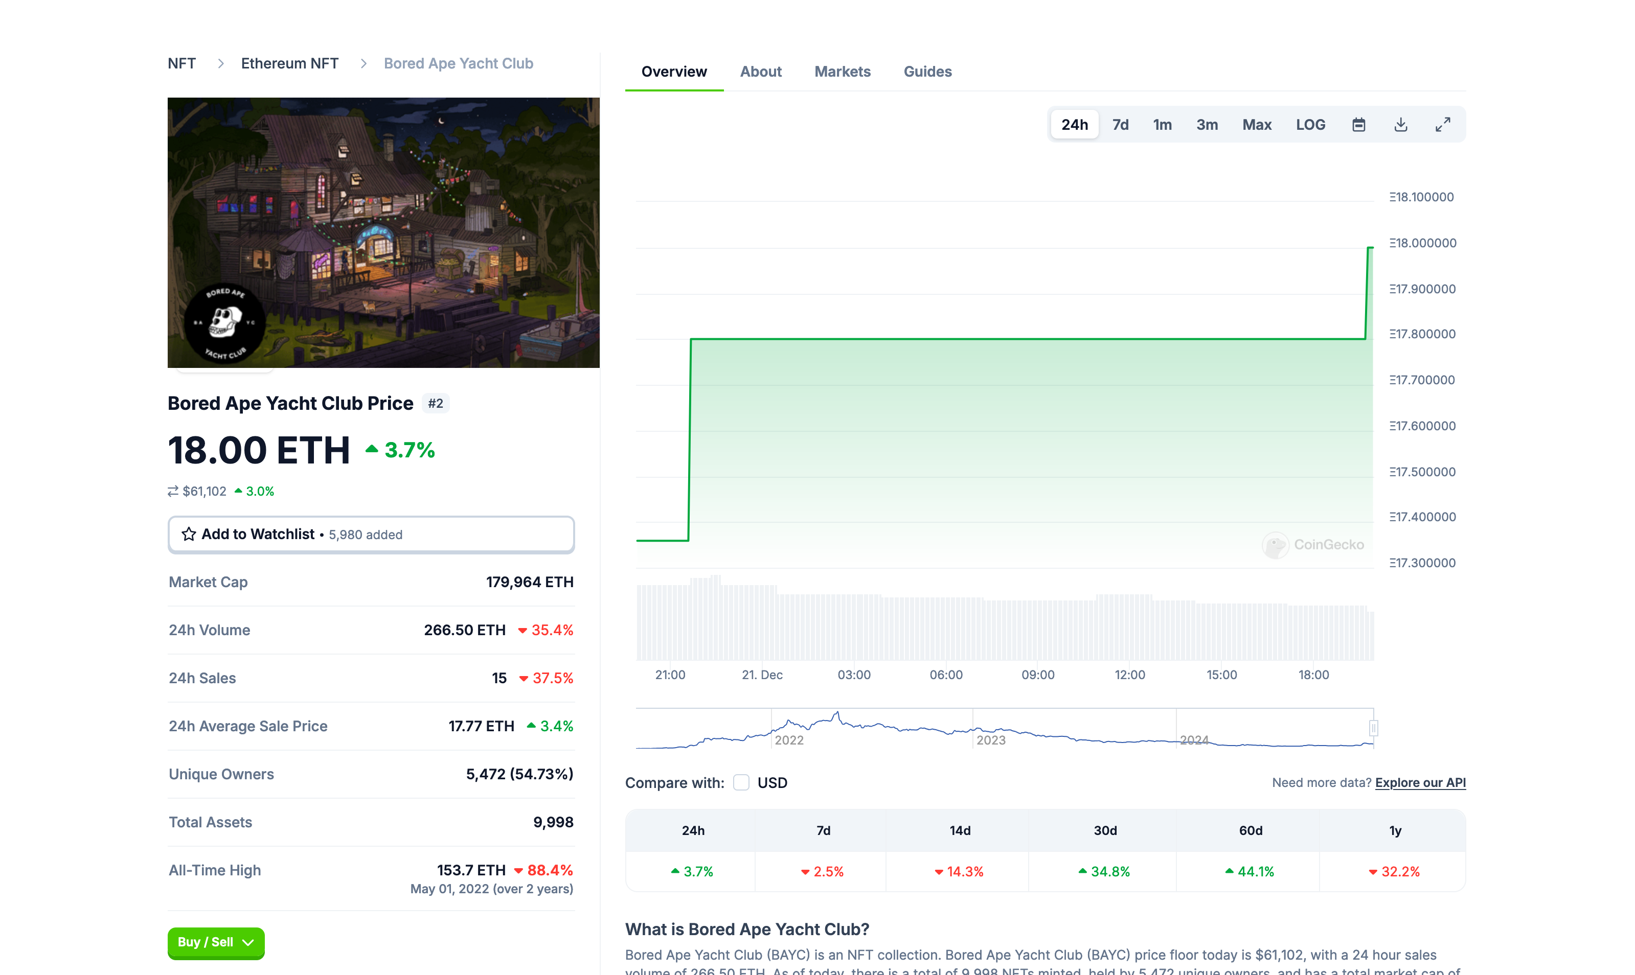This screenshot has width=1635, height=975.
Task: Click the All-Time High value 153.7 ETH
Action: click(x=471, y=870)
